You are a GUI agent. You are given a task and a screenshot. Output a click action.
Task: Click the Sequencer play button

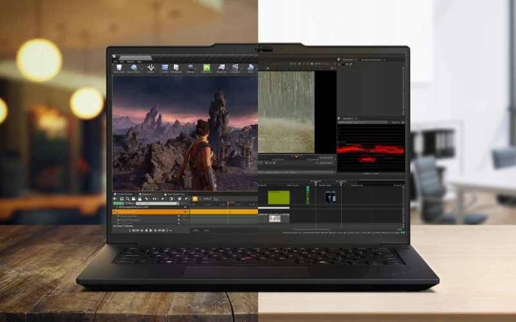coord(151,231)
